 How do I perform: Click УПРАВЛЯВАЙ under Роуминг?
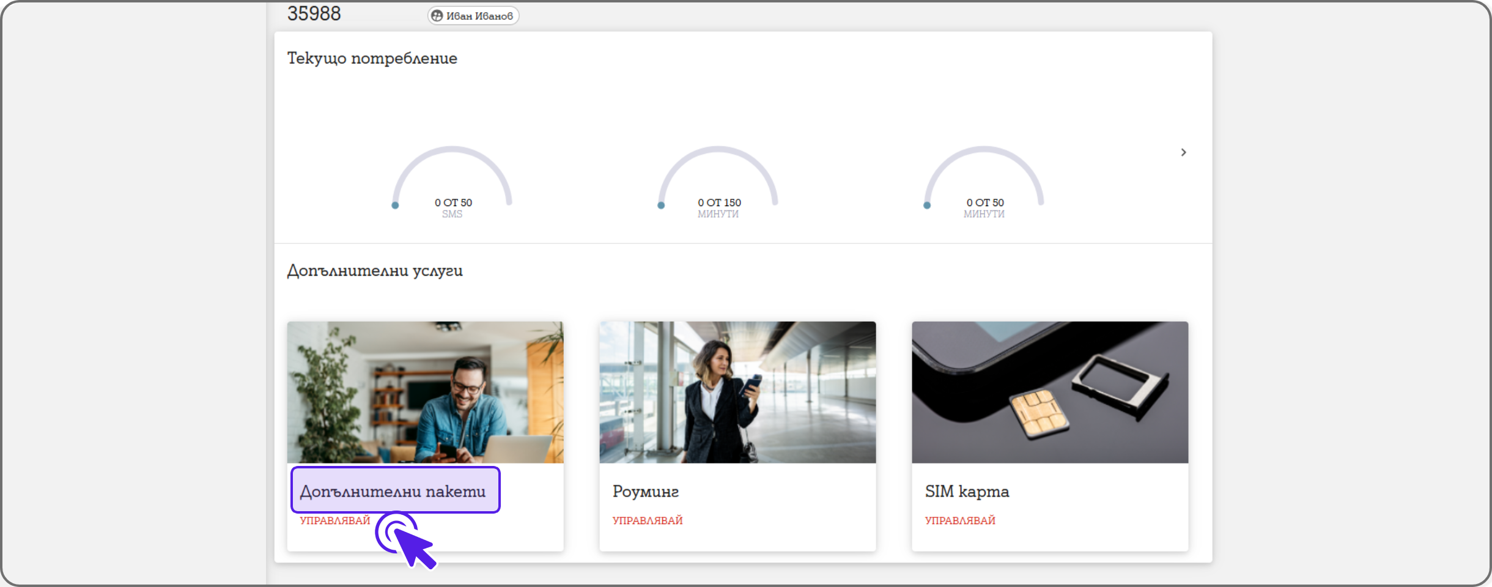[648, 520]
